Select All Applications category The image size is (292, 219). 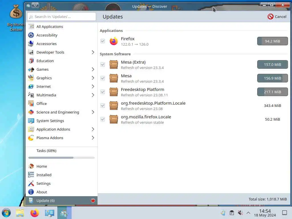tap(62, 27)
